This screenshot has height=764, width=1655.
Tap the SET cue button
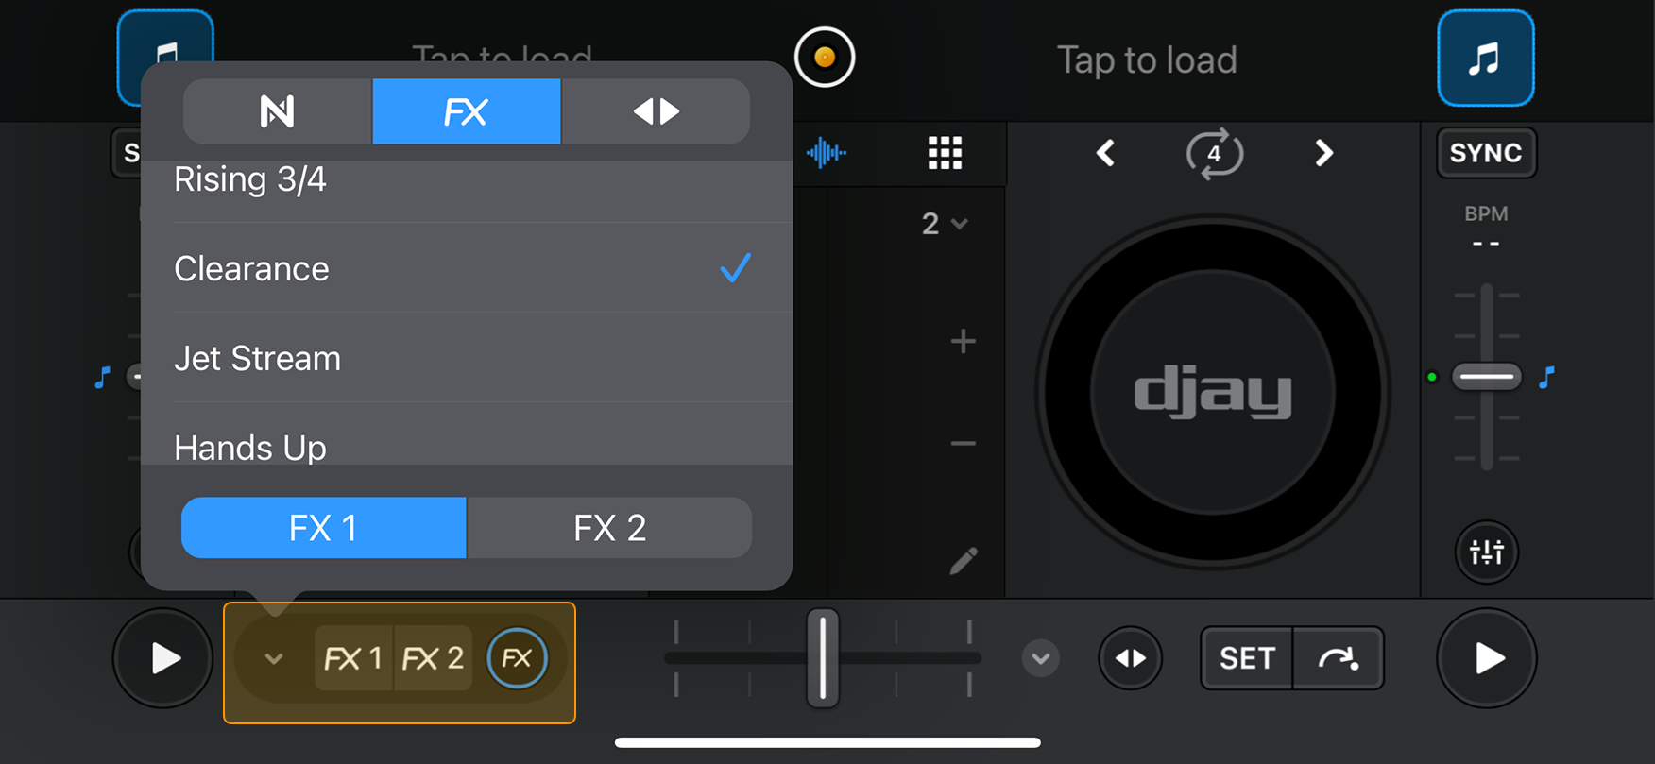pyautogui.click(x=1247, y=658)
